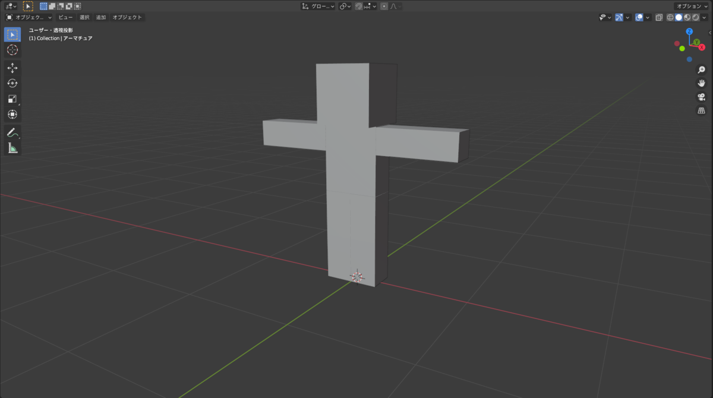
Task: Click the zoom view magnifier button
Action: tap(701, 70)
